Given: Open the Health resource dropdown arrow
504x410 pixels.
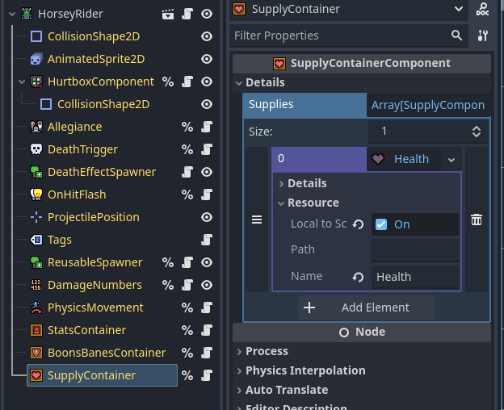Looking at the screenshot, I should (451, 160).
